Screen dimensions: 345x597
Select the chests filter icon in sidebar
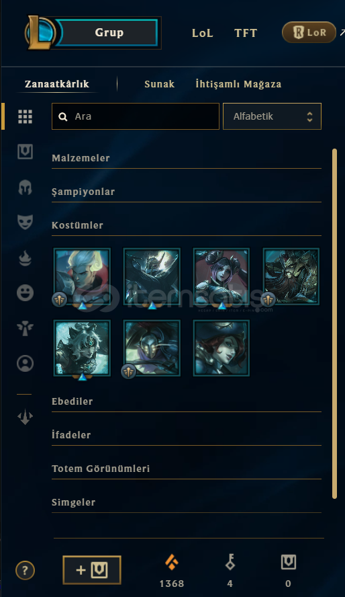pos(25,151)
